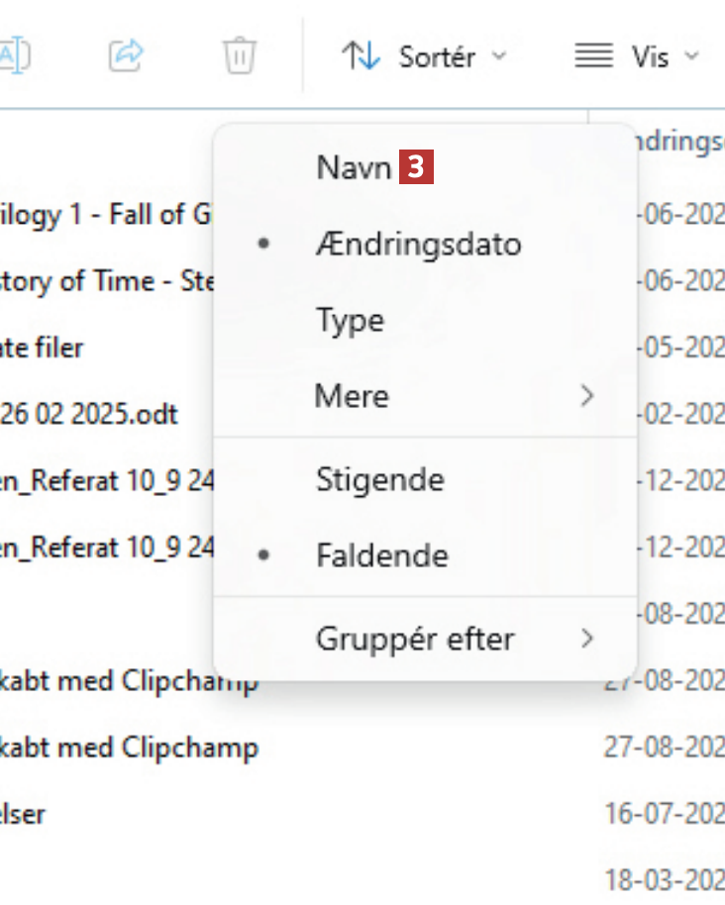Sort files by Type

[x=350, y=320]
